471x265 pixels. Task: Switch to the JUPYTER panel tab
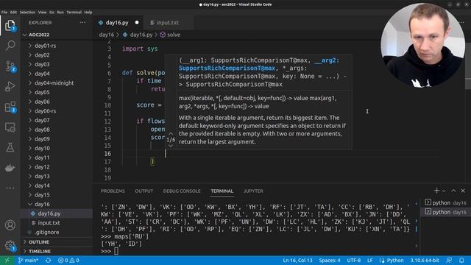(x=253, y=191)
